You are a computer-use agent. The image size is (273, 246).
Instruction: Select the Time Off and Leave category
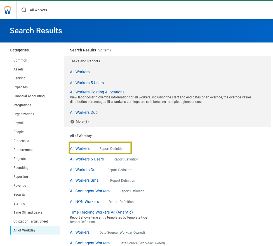pyautogui.click(x=28, y=212)
